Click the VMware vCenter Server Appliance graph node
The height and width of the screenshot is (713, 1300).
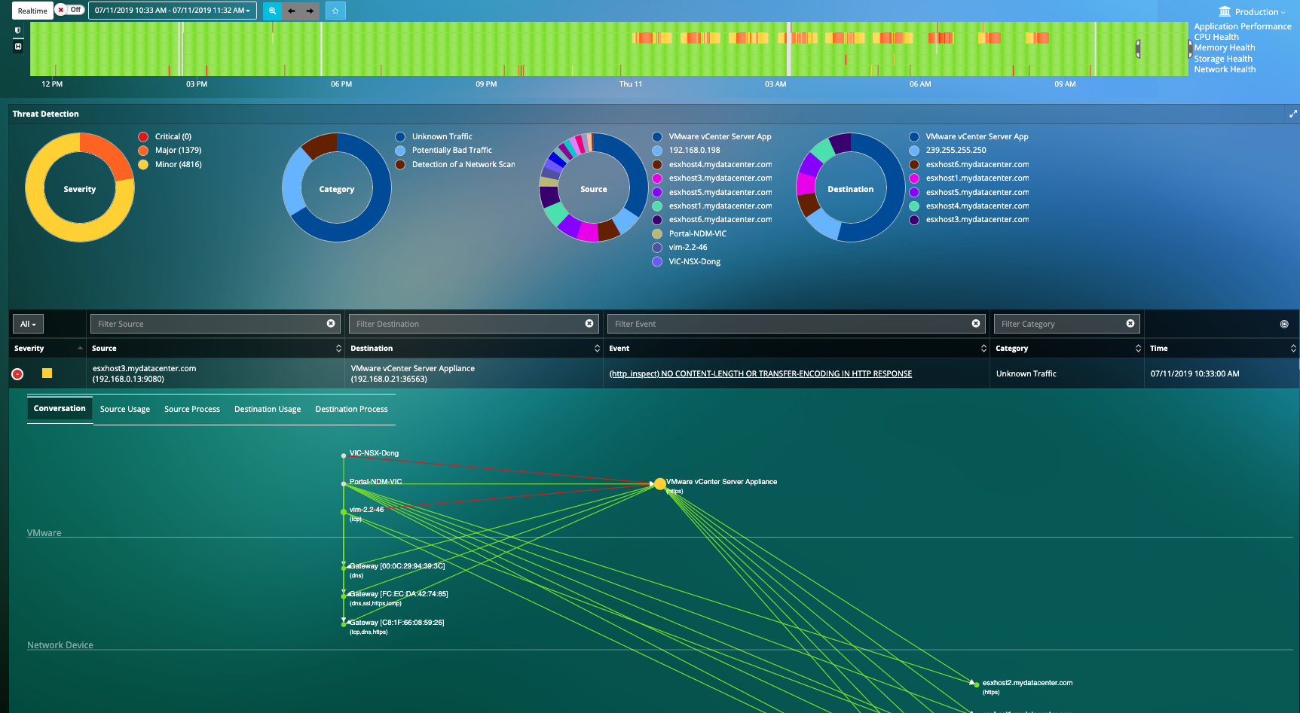click(660, 484)
